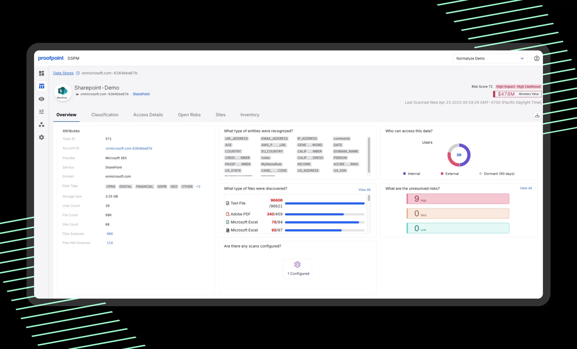
Task: Click View All for discovered files
Action: [x=364, y=190]
